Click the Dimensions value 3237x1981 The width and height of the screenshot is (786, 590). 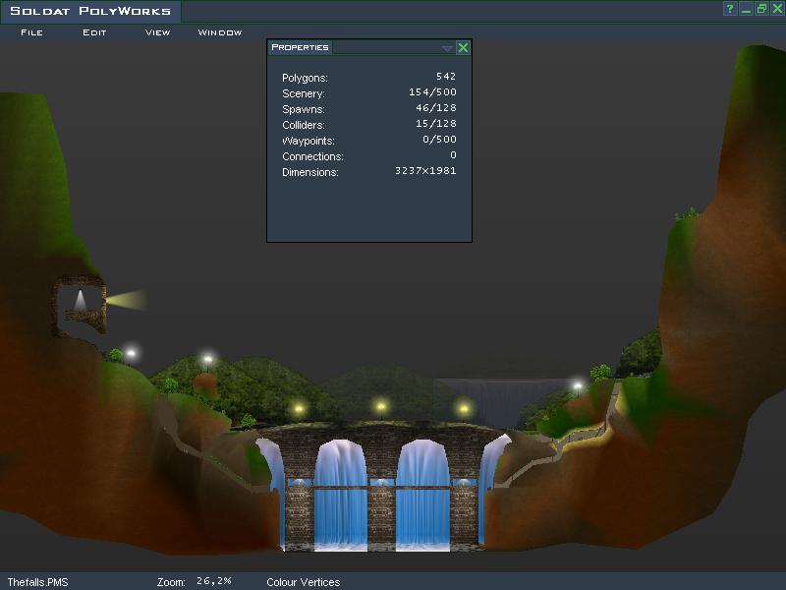(424, 171)
